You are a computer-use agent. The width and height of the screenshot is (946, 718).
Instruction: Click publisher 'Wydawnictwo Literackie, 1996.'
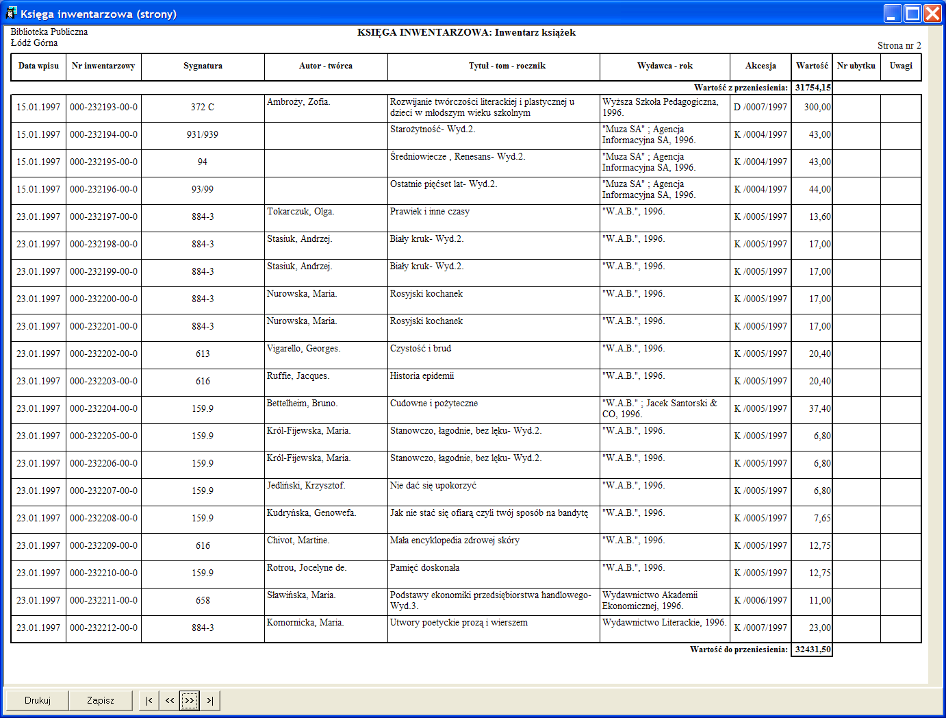pyautogui.click(x=664, y=623)
